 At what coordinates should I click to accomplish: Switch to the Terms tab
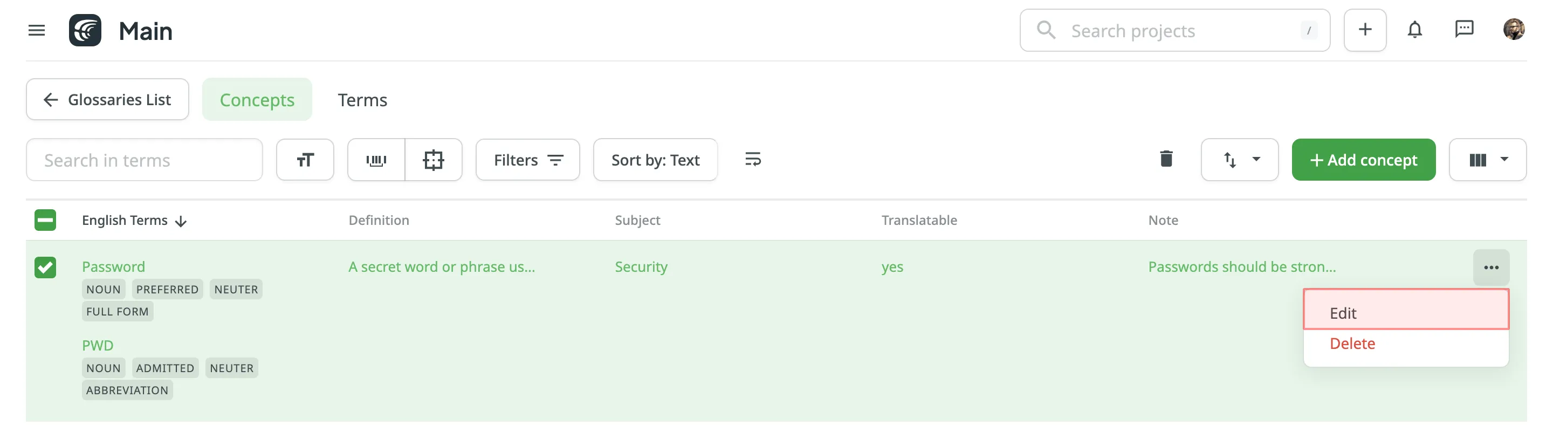362,99
